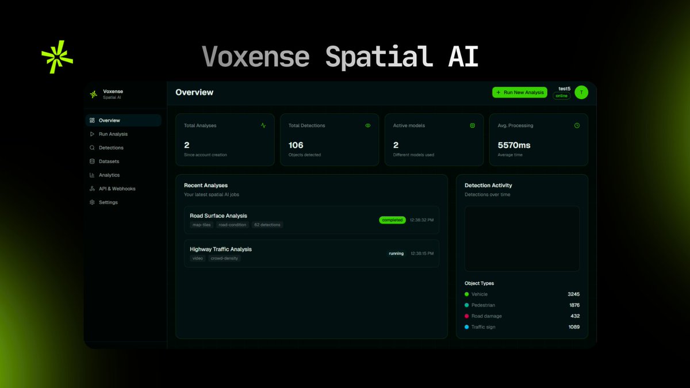The width and height of the screenshot is (690, 388).
Task: Click the video tag
Action: pyautogui.click(x=198, y=259)
